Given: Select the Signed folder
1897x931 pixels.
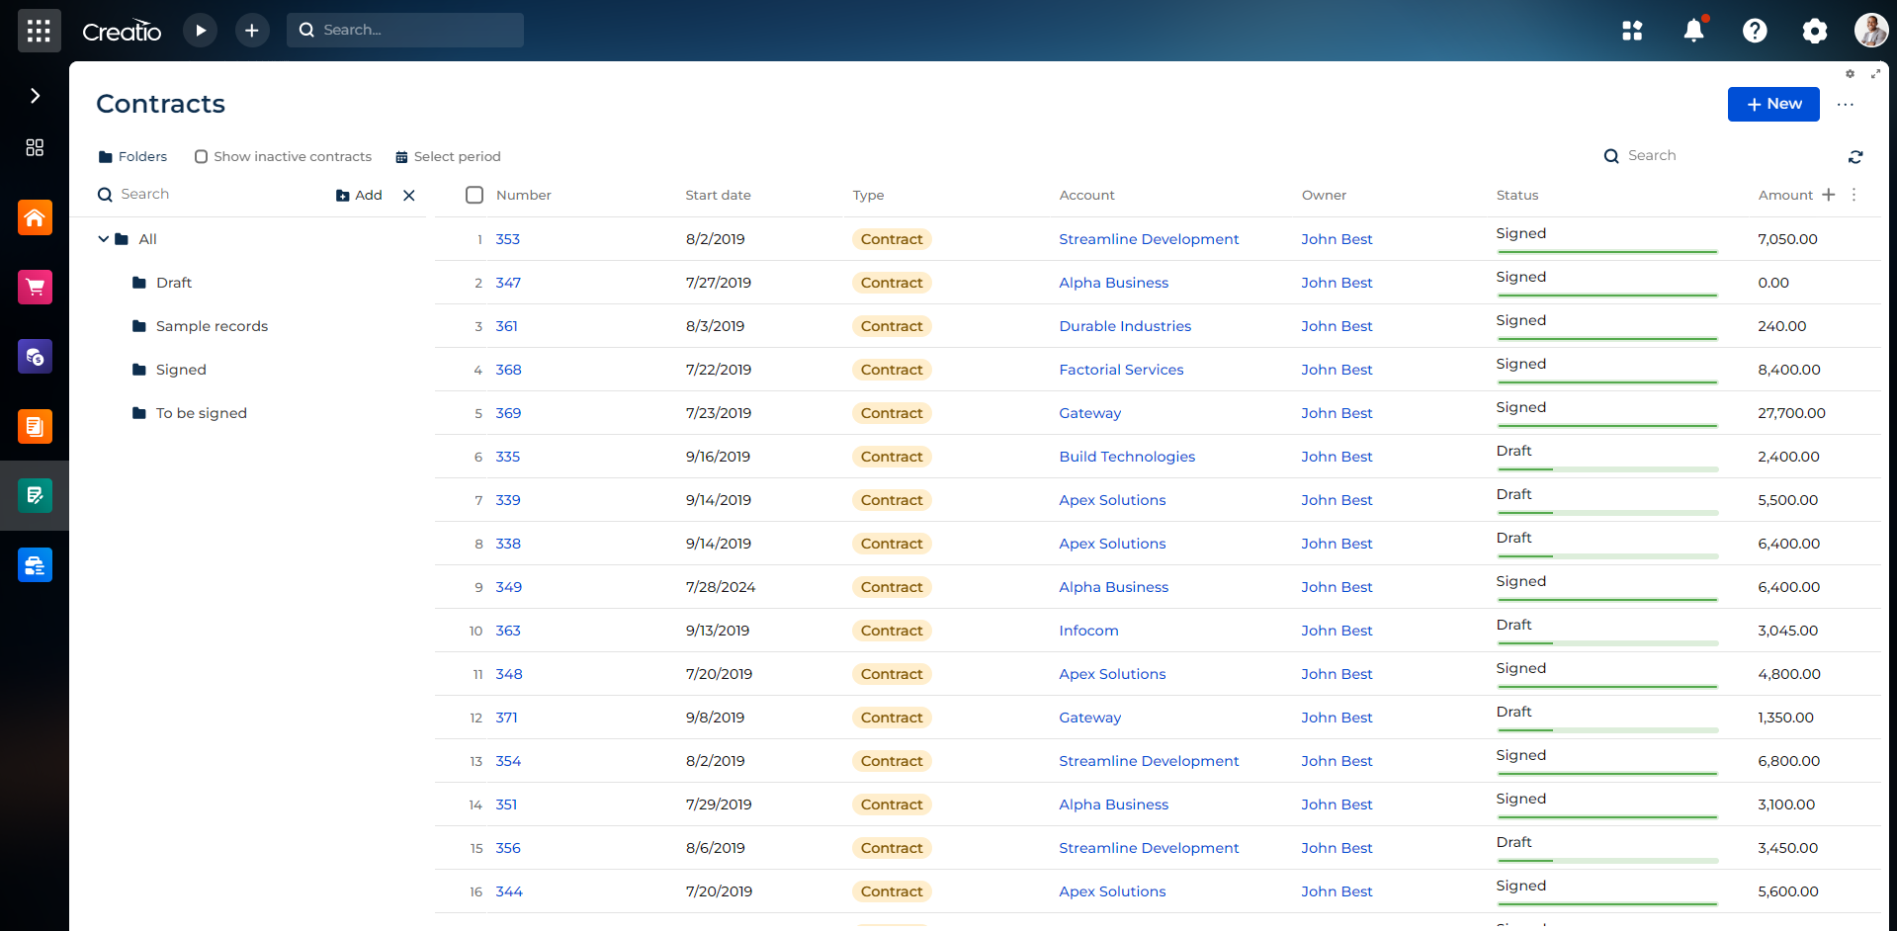Looking at the screenshot, I should click(181, 369).
